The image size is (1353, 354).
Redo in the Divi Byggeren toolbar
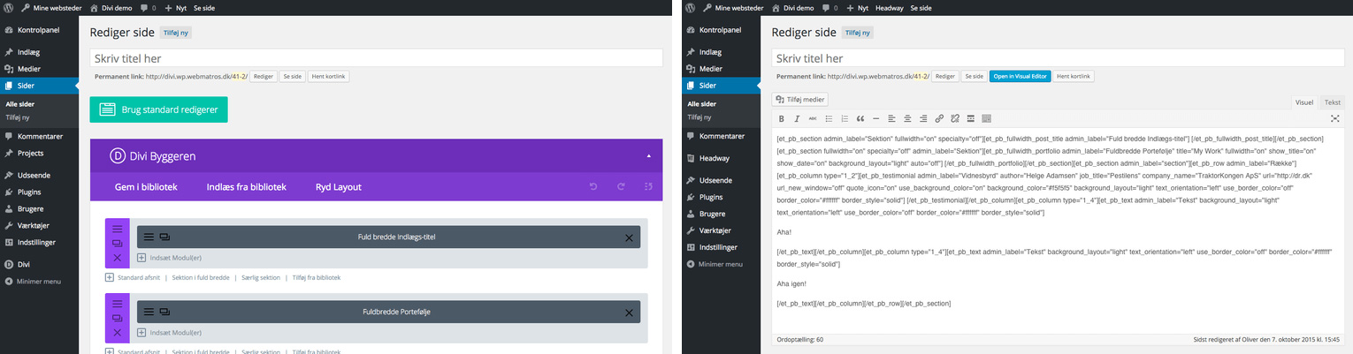(622, 186)
